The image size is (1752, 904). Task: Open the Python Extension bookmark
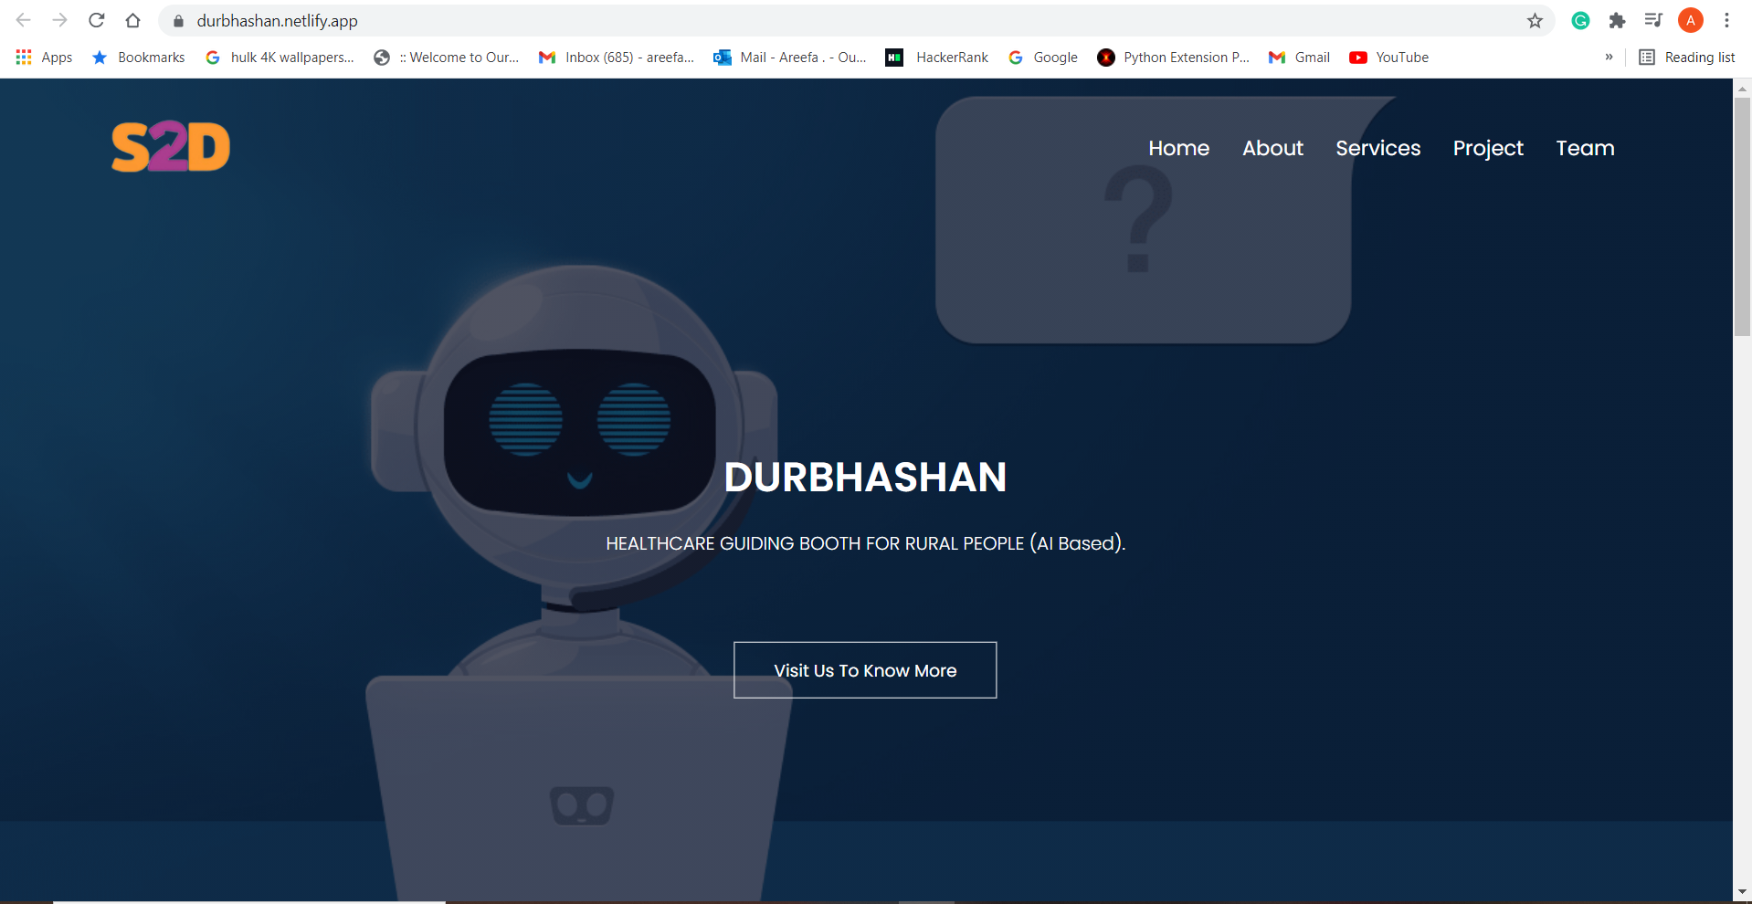[x=1174, y=57]
